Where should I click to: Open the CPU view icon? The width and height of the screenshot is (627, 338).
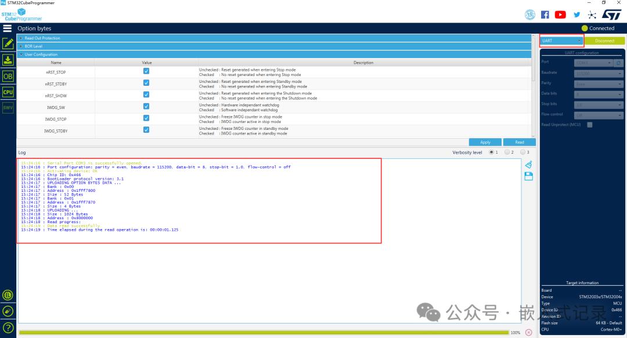[x=8, y=92]
